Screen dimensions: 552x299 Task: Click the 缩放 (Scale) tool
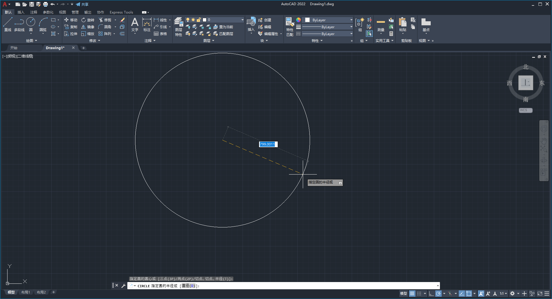pyautogui.click(x=88, y=34)
